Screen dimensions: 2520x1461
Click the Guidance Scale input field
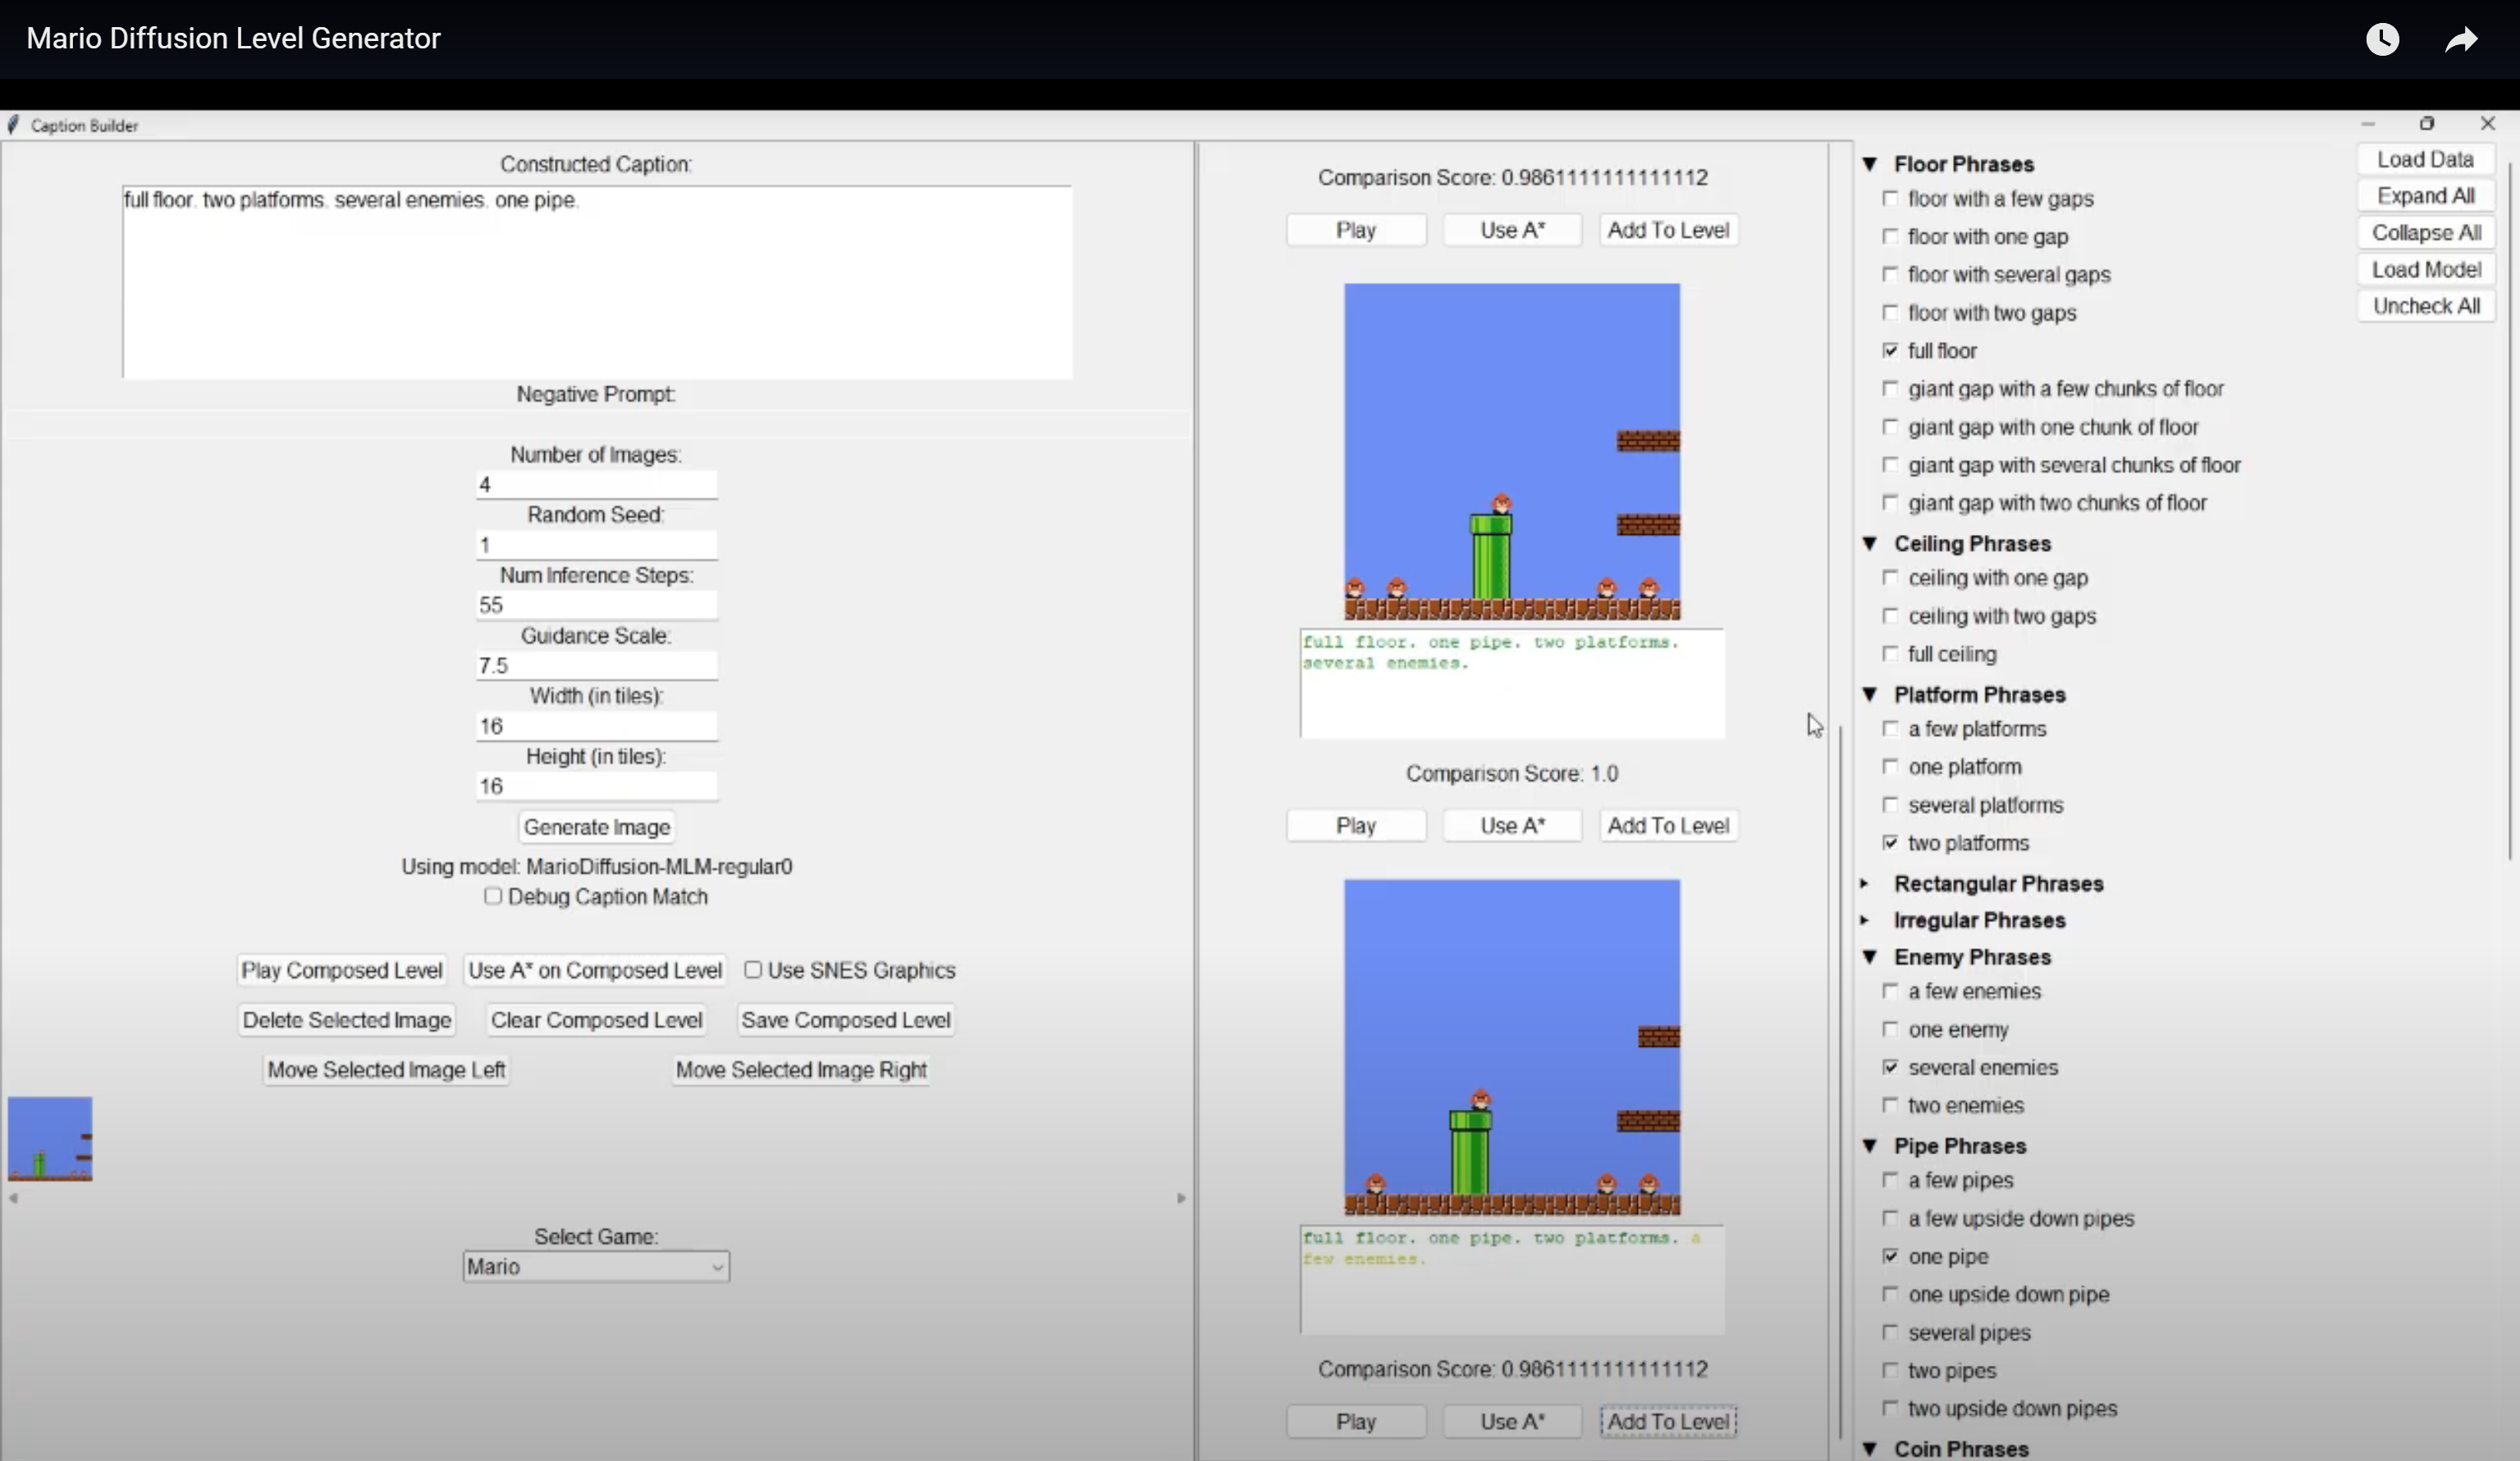596,666
